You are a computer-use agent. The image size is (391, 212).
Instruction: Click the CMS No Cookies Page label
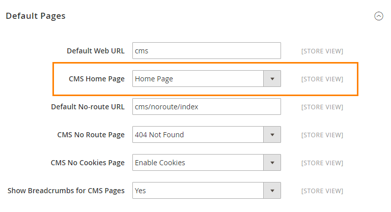pos(88,163)
